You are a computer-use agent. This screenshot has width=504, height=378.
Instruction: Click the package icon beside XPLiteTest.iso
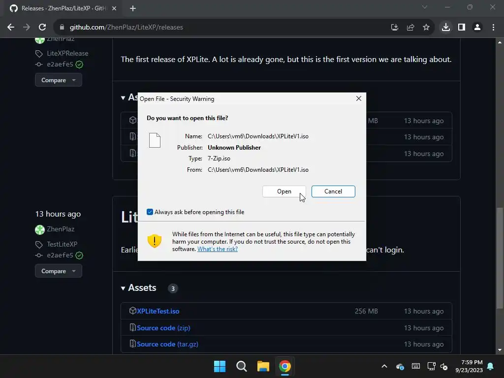133,311
